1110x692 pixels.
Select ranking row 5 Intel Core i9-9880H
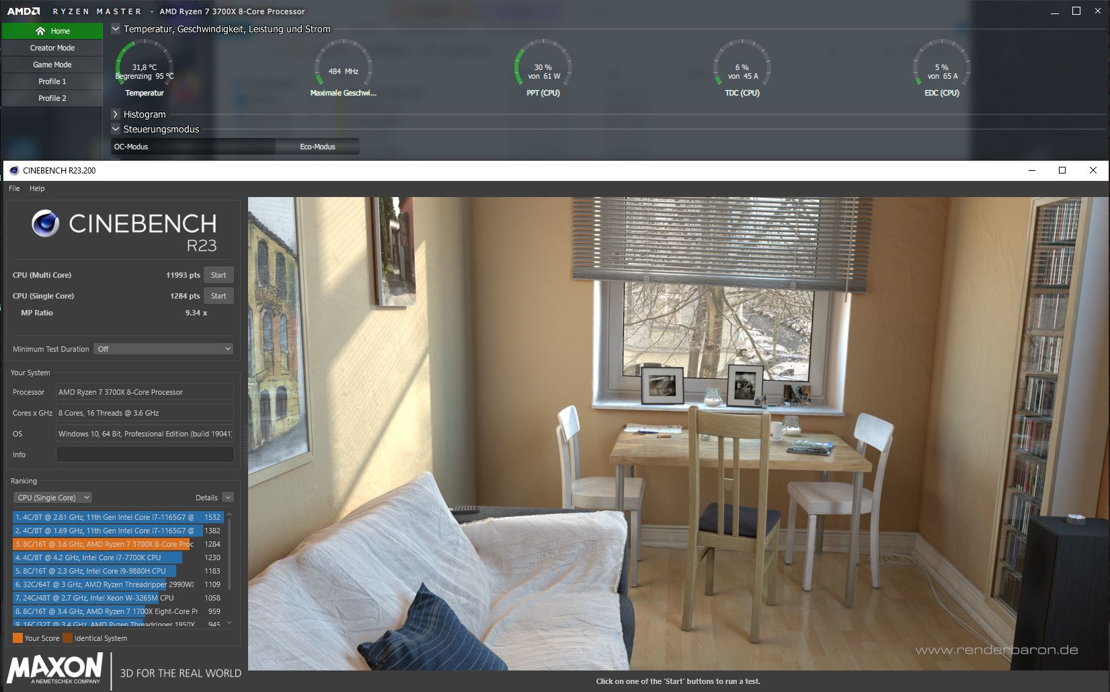118,571
